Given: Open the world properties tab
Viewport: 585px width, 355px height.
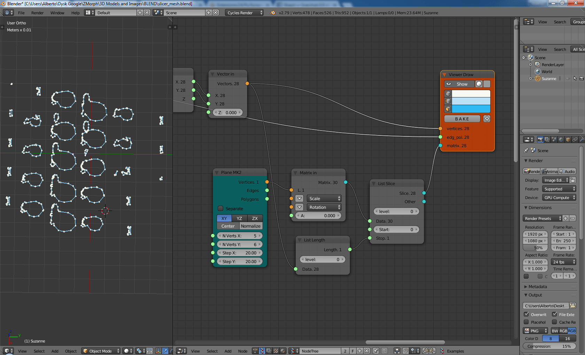Looking at the screenshot, I should click(x=561, y=140).
